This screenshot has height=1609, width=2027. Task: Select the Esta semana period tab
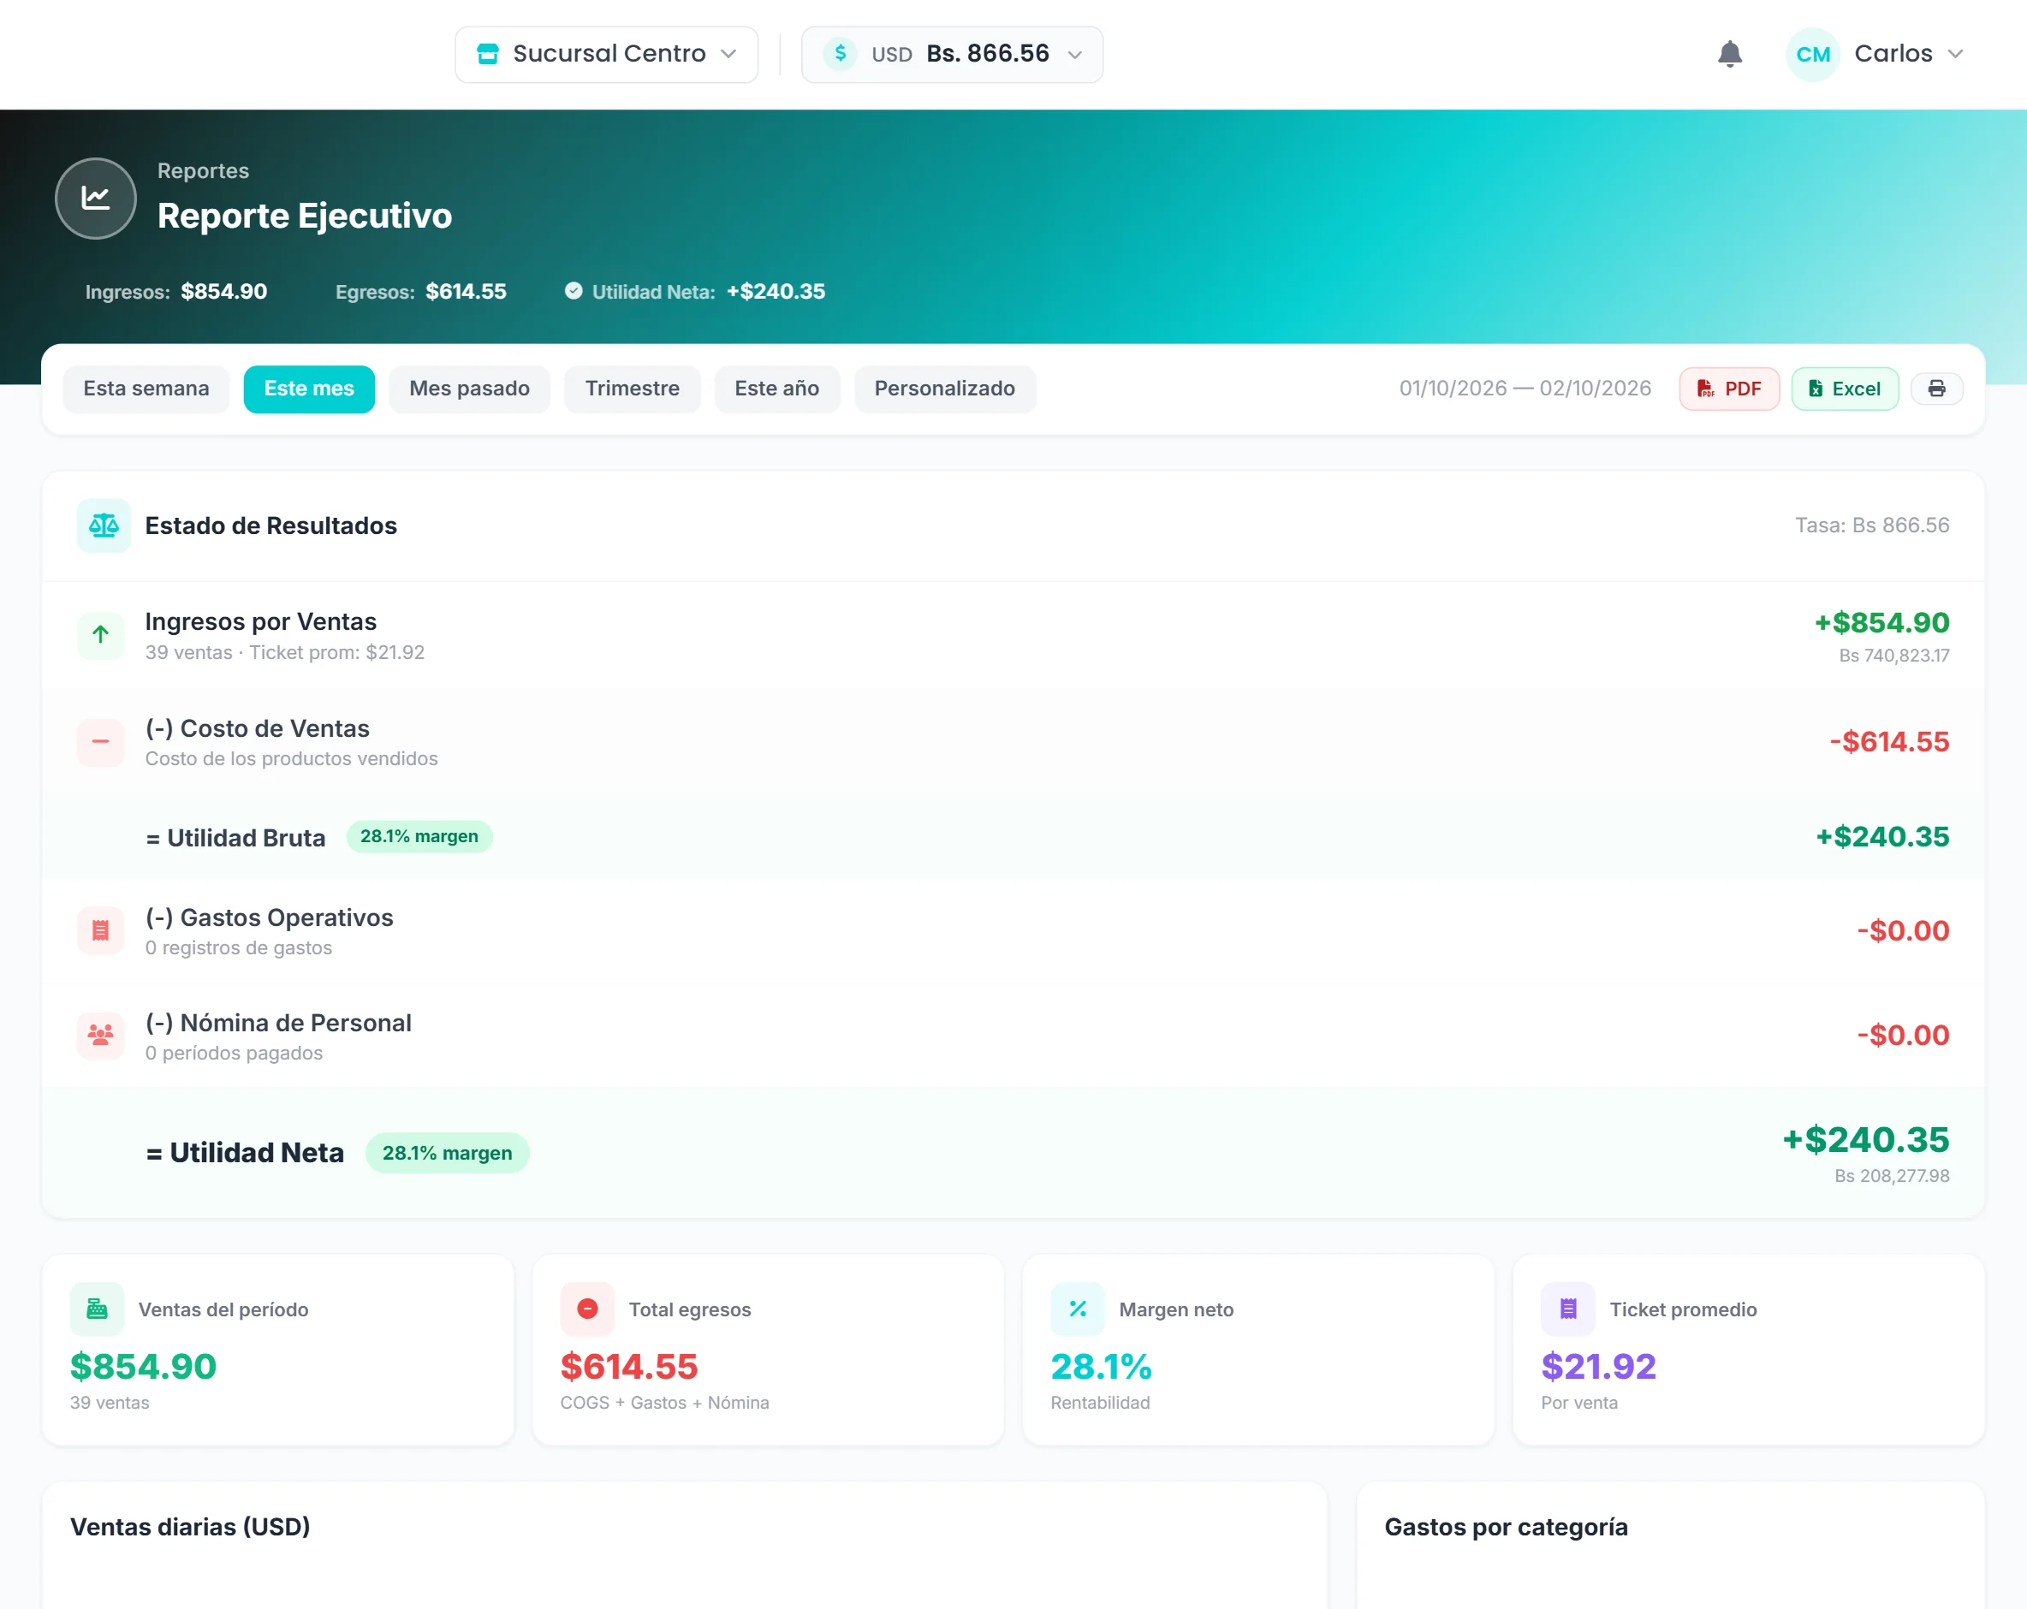(146, 389)
